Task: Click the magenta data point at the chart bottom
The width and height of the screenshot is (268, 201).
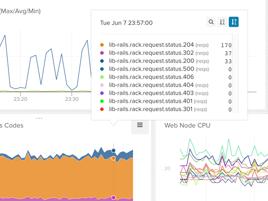Action: (113, 197)
